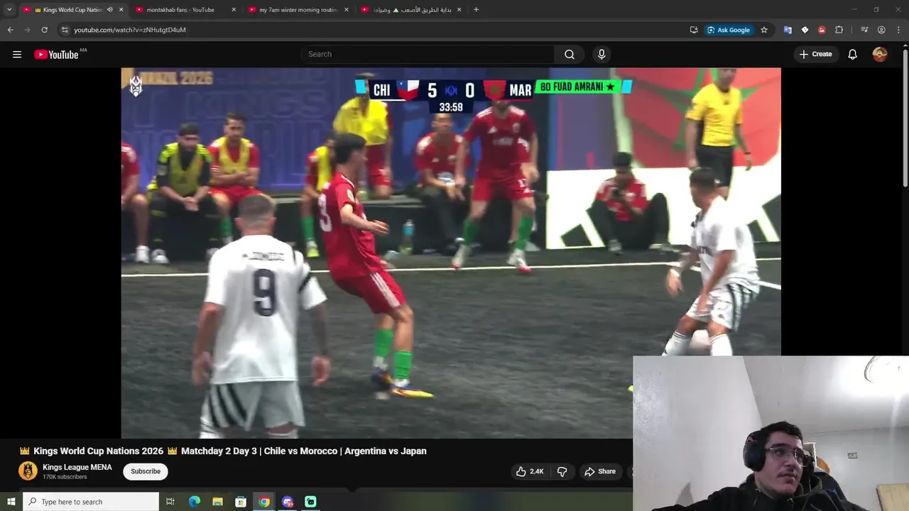909x511 pixels.
Task: Open Discord from the taskbar
Action: coord(288,502)
